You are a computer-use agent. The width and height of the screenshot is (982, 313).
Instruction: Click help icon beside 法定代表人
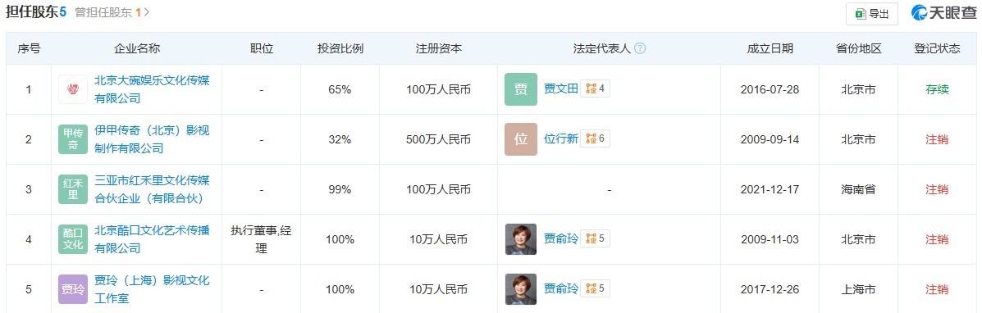click(x=639, y=48)
